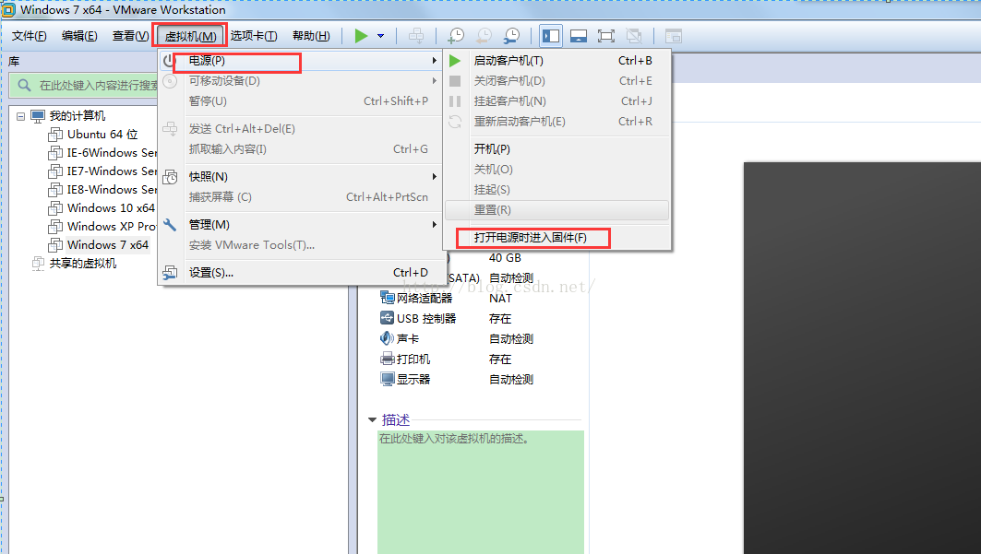This screenshot has width=981, height=554.
Task: Click the revert to snapshot toolbar icon
Action: tap(484, 36)
